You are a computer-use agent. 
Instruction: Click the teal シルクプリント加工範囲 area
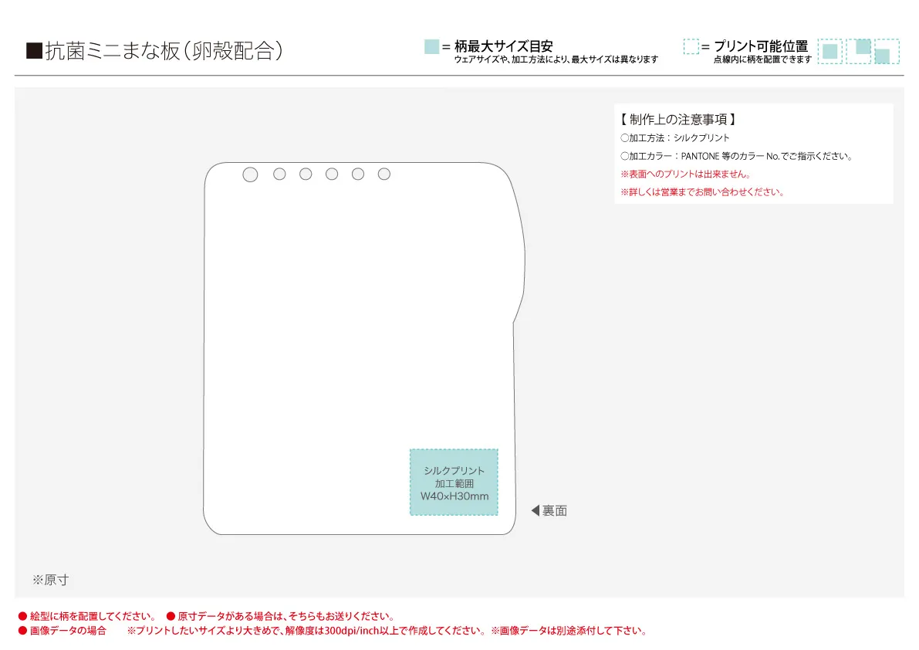coord(454,482)
